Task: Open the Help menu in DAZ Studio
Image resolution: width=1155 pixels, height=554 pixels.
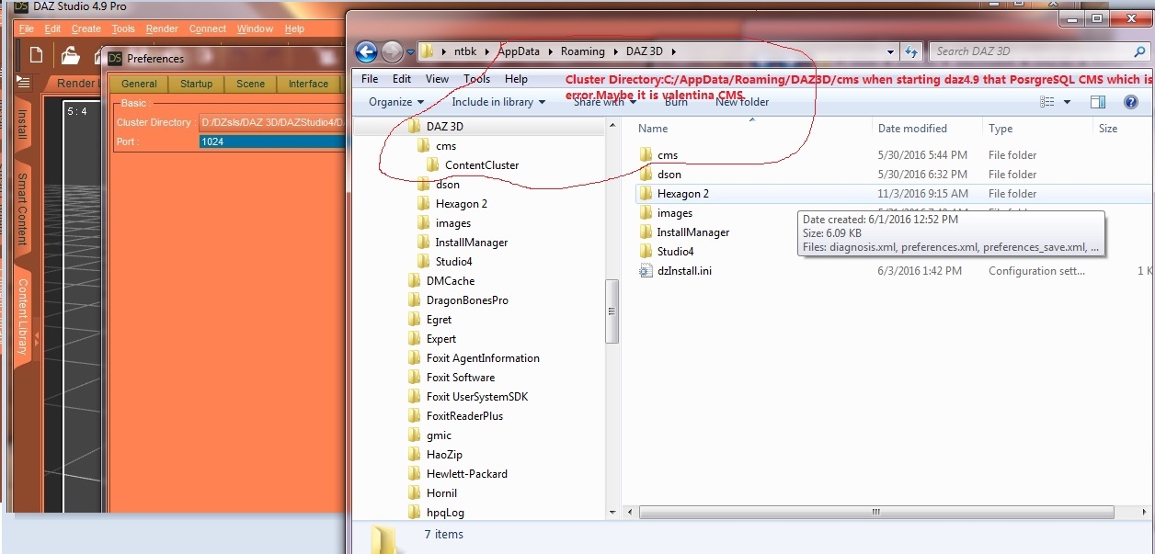Action: (x=294, y=28)
